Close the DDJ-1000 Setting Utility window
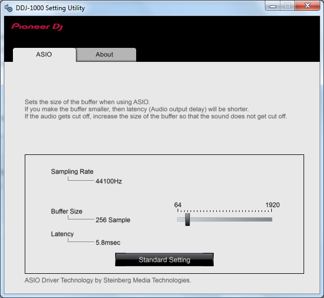This screenshot has height=298, width=324. [307, 6]
